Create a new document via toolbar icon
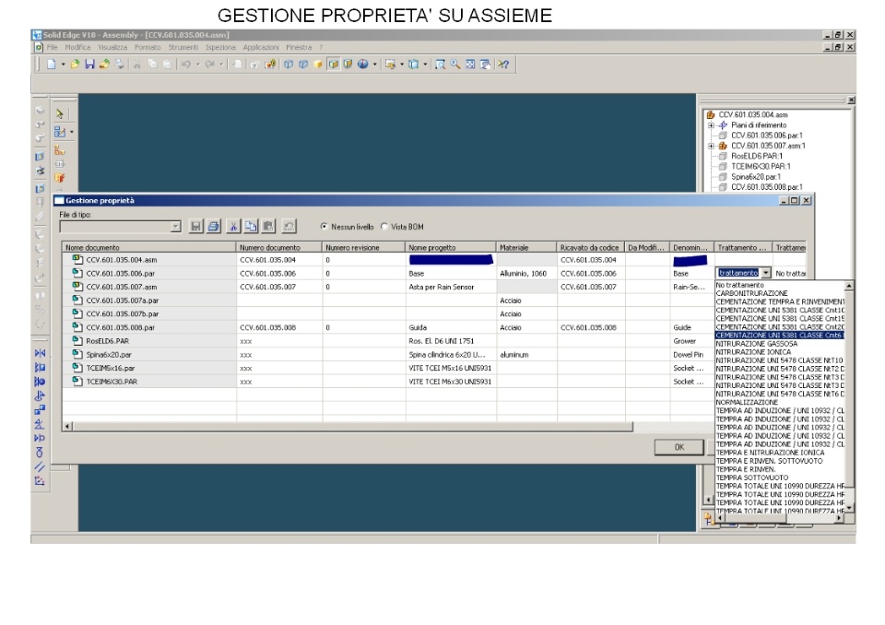Image resolution: width=885 pixels, height=625 pixels. click(52, 65)
